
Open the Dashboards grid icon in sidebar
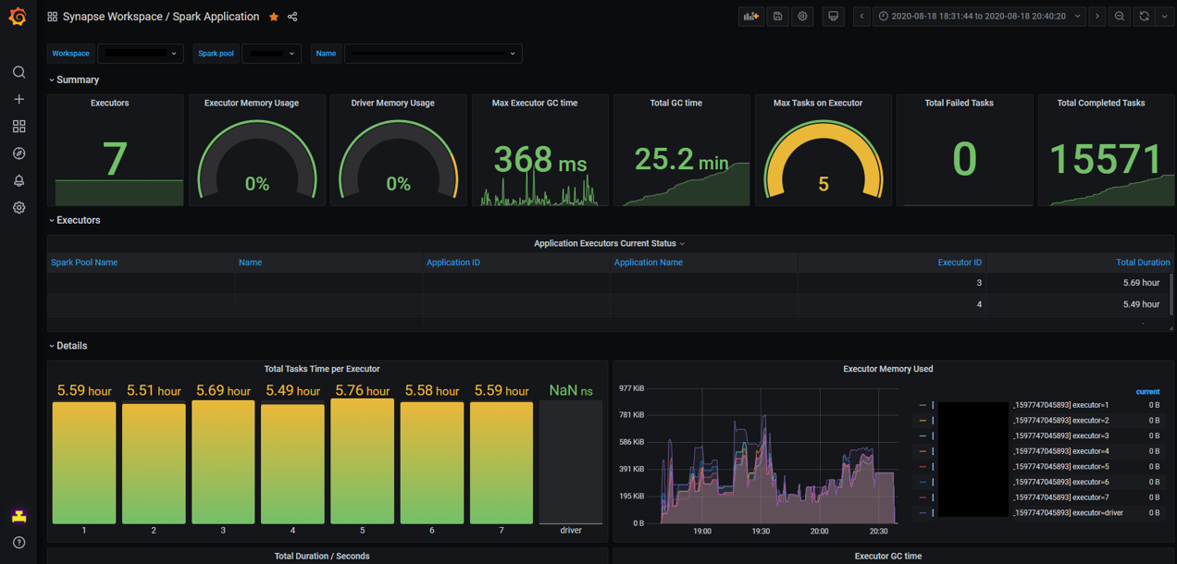[19, 126]
